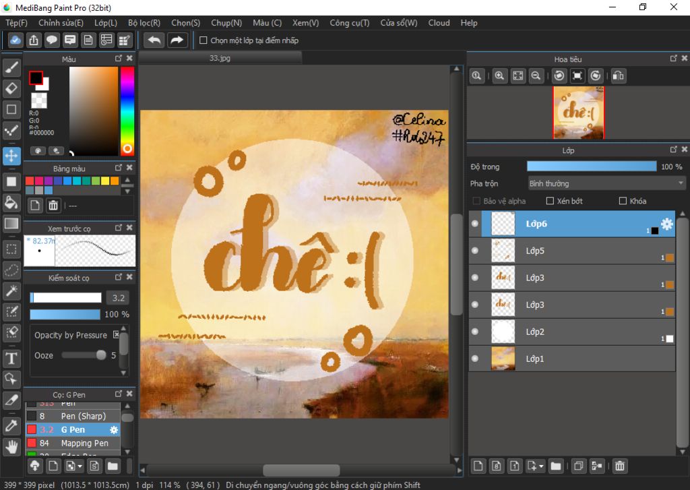Open the Bộ lọc(R) menu
The width and height of the screenshot is (690, 490).
click(144, 23)
